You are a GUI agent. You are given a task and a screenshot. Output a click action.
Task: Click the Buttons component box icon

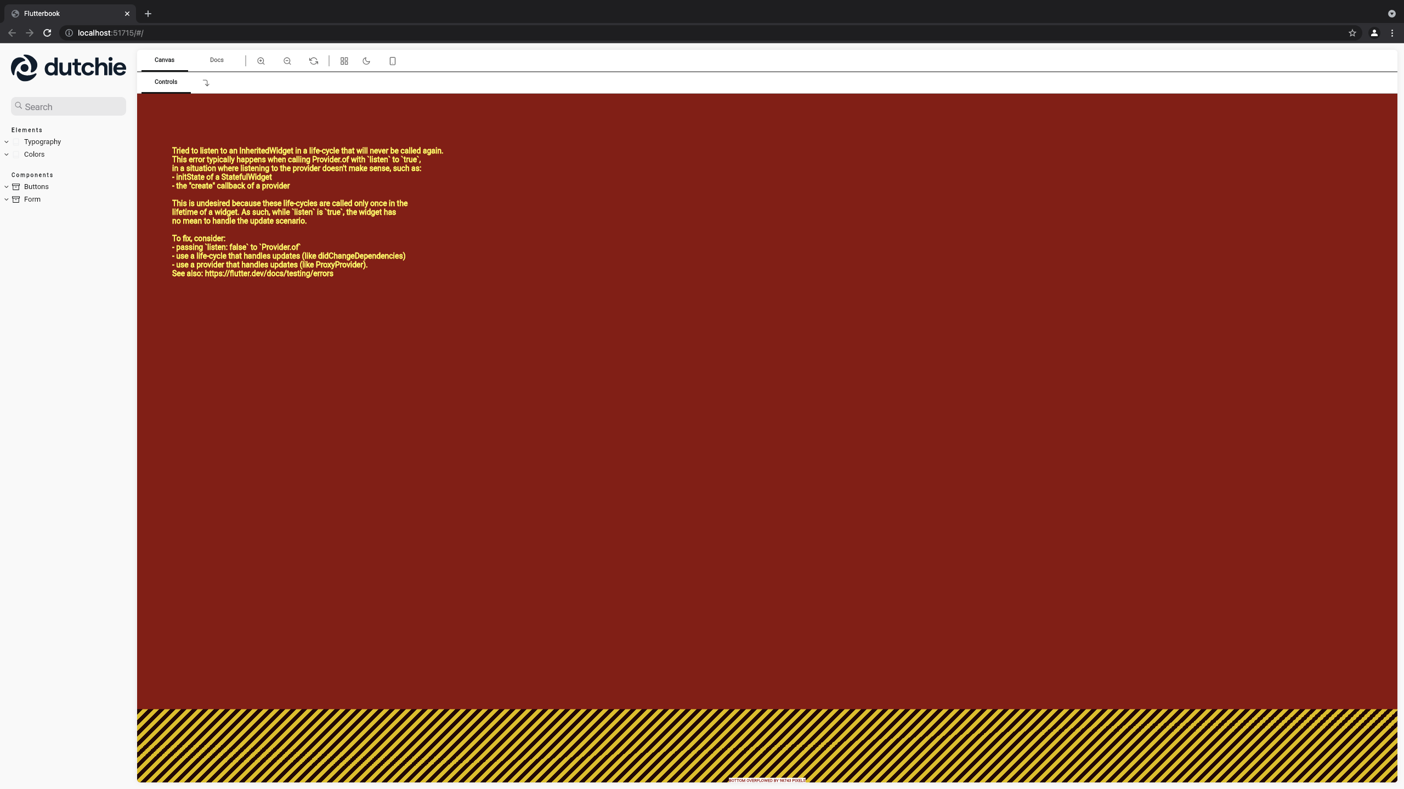point(16,186)
